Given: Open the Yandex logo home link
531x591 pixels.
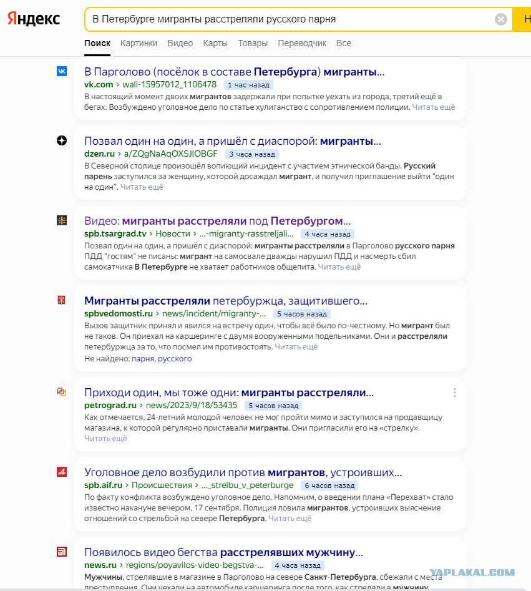Looking at the screenshot, I should [x=34, y=19].
